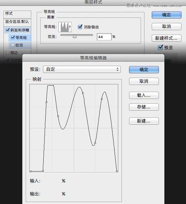Select curve point at bottom-right end

click(117, 171)
